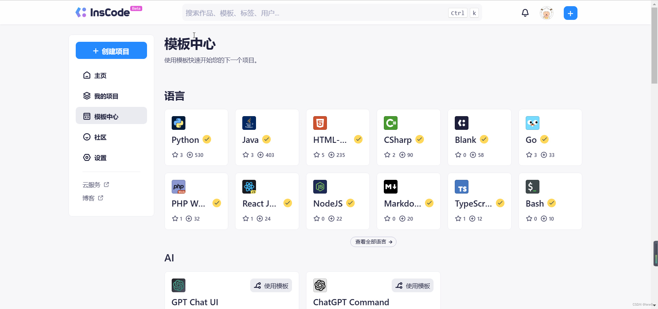
Task: Click the page vertical scrollbar thumb
Action: (x=655, y=46)
